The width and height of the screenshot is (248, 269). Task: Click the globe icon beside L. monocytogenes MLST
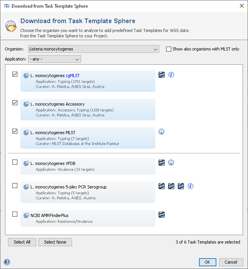tap(162, 132)
